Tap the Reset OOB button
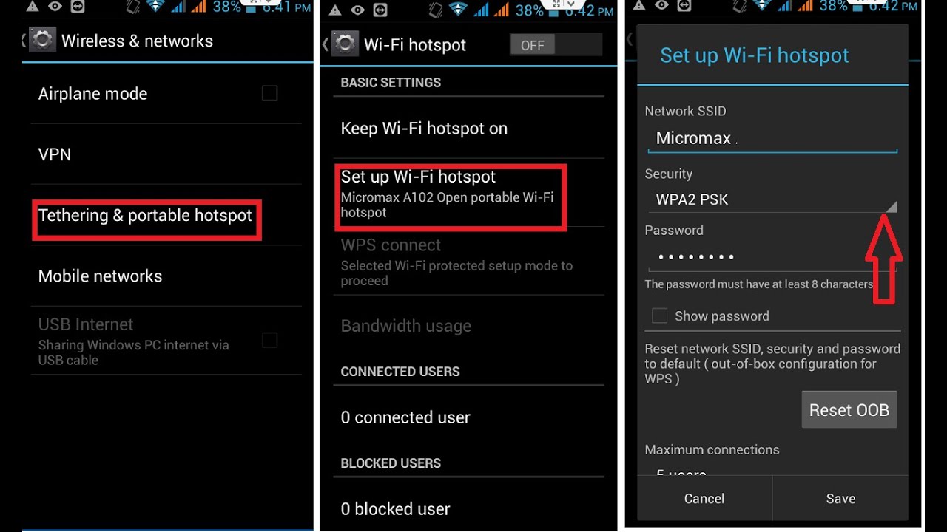The image size is (947, 532). [x=849, y=410]
